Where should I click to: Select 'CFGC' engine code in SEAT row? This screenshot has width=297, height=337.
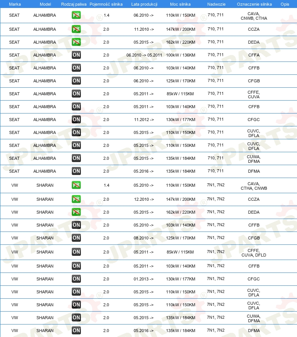pyautogui.click(x=254, y=120)
